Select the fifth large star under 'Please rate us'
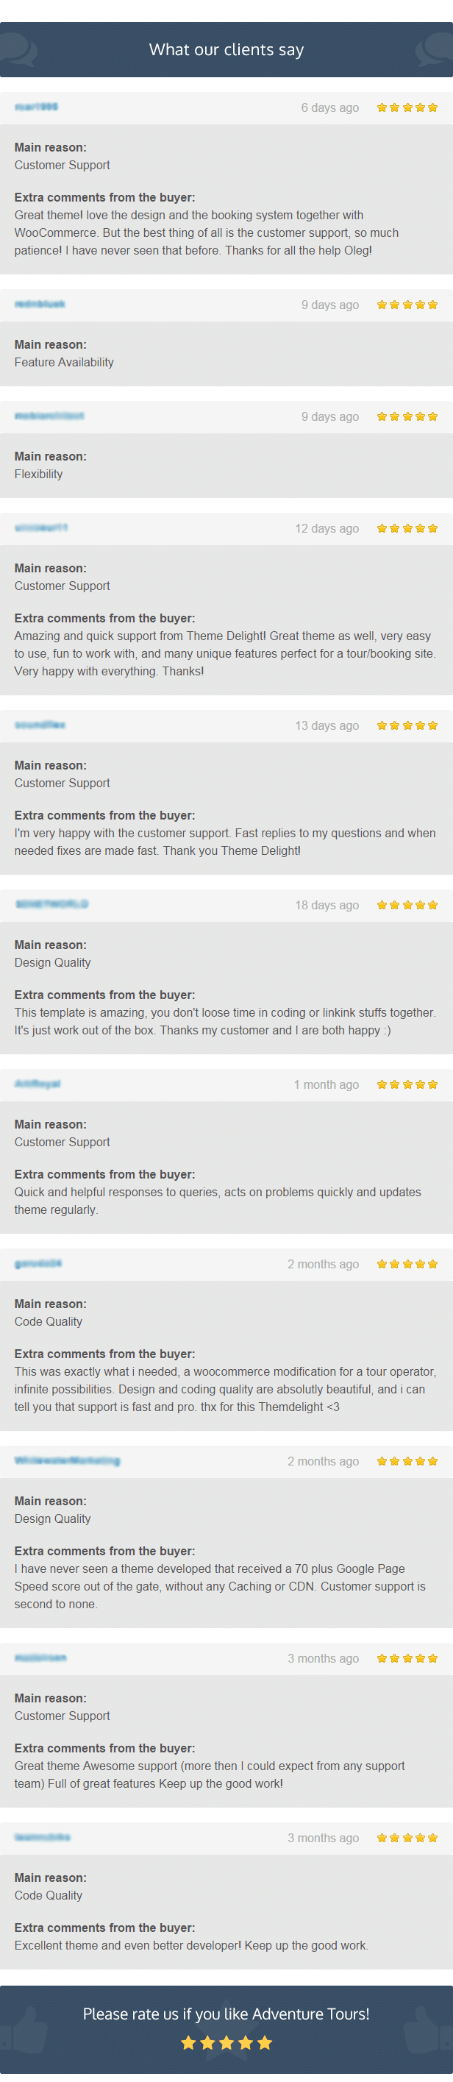This screenshot has width=453, height=2082. [x=265, y=2042]
